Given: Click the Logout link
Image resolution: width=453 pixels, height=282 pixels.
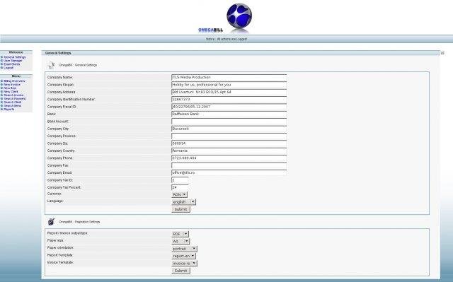Looking at the screenshot, I should (8, 68).
